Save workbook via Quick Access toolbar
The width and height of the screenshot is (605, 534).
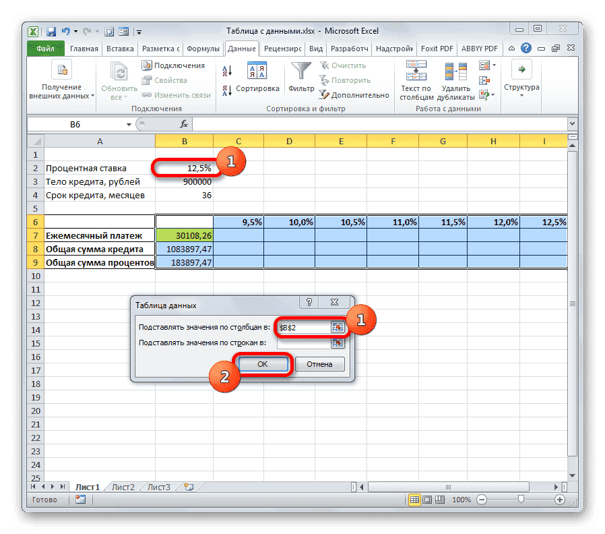[x=51, y=31]
